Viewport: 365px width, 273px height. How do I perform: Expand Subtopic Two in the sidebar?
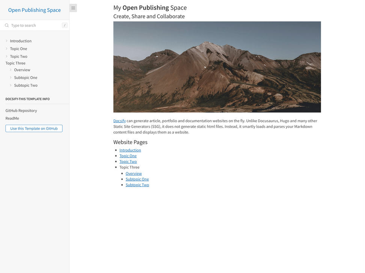pyautogui.click(x=11, y=85)
